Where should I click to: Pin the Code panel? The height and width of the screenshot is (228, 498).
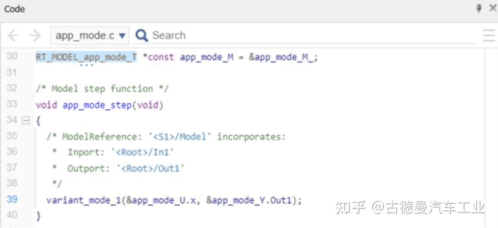pyautogui.click(x=479, y=8)
